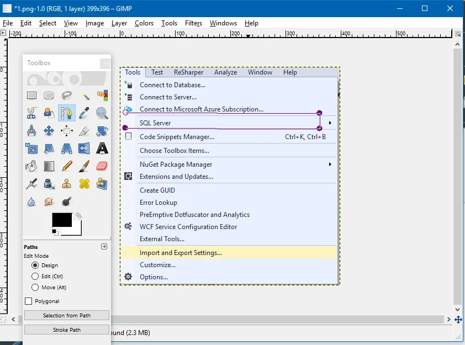Select the Measure compass tool

pyautogui.click(x=31, y=130)
